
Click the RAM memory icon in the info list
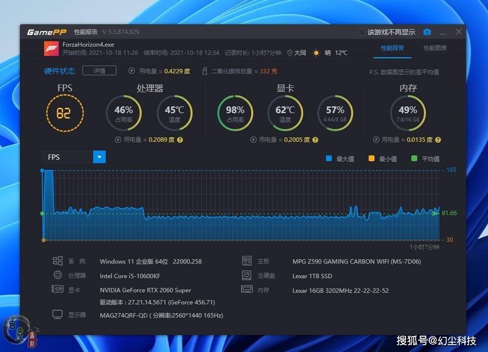point(247,290)
